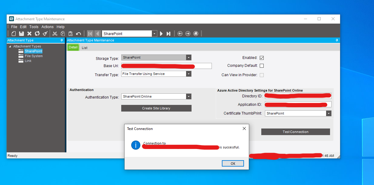Click the 'Ready' status bar text
The image size is (374, 185).
click(13, 156)
